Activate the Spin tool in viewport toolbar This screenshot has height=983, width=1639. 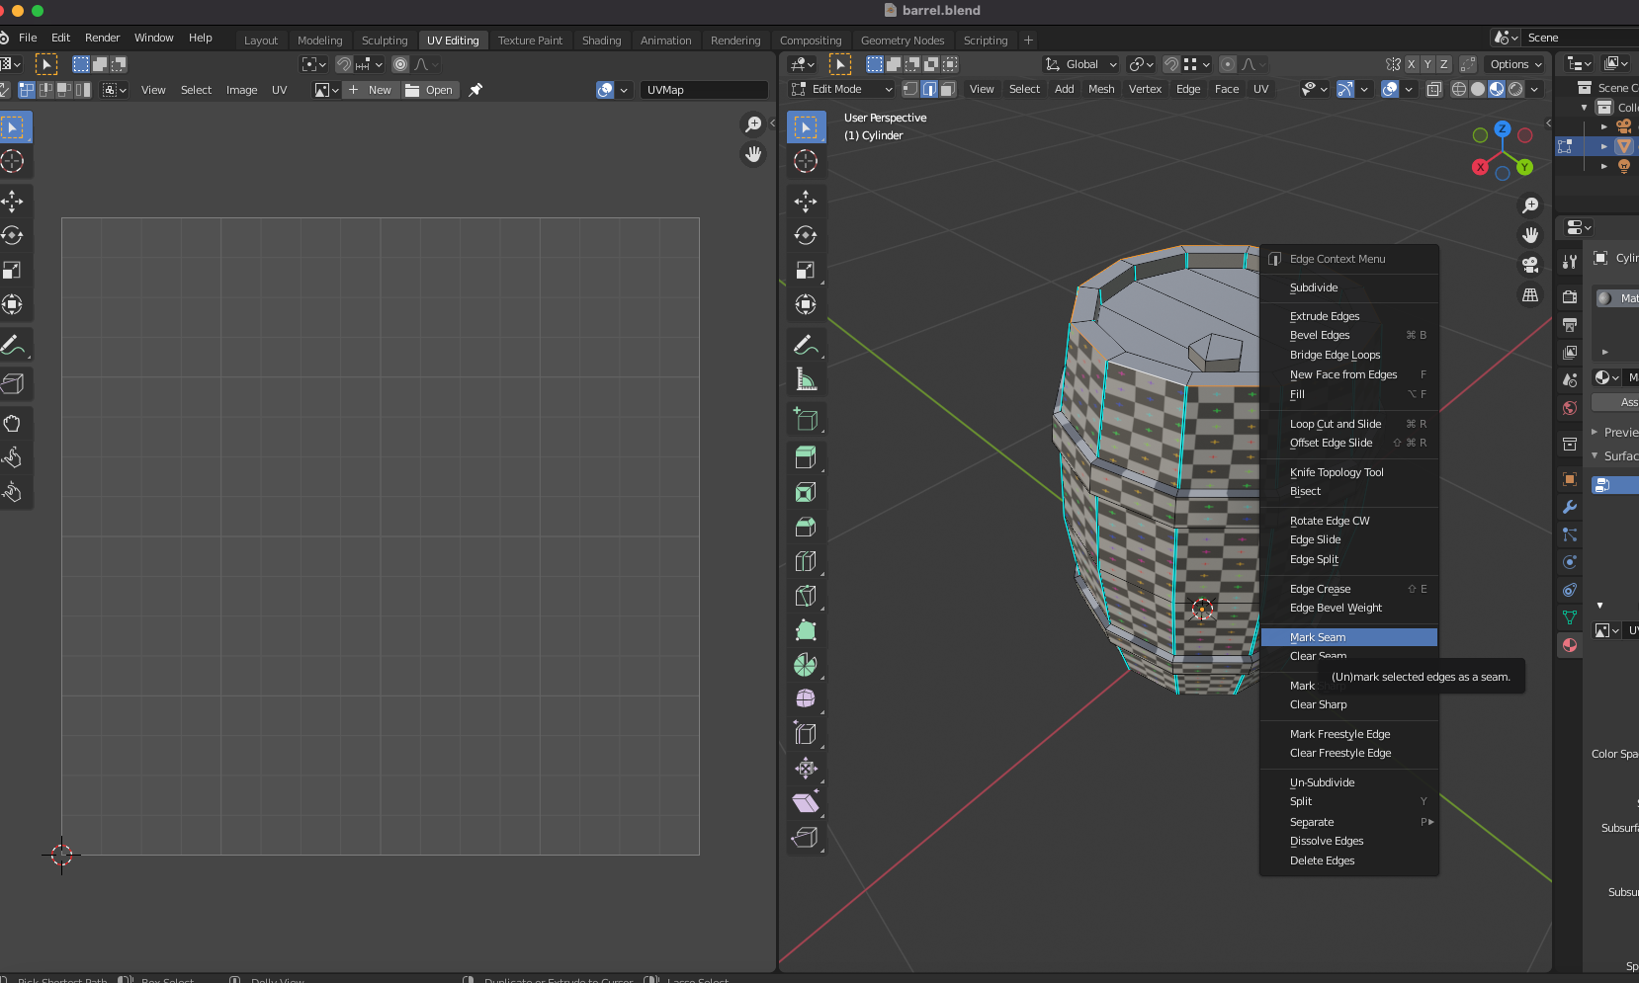pyautogui.click(x=806, y=665)
